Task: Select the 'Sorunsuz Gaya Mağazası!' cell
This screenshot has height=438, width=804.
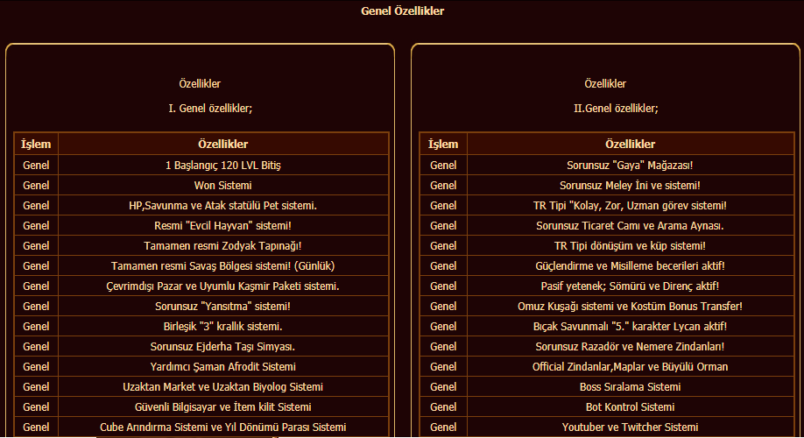Action: [x=631, y=166]
